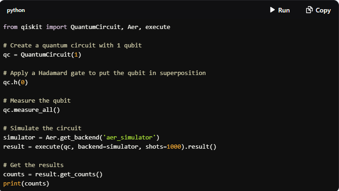Click the Run button label
This screenshot has height=191, width=339.
pyautogui.click(x=284, y=10)
